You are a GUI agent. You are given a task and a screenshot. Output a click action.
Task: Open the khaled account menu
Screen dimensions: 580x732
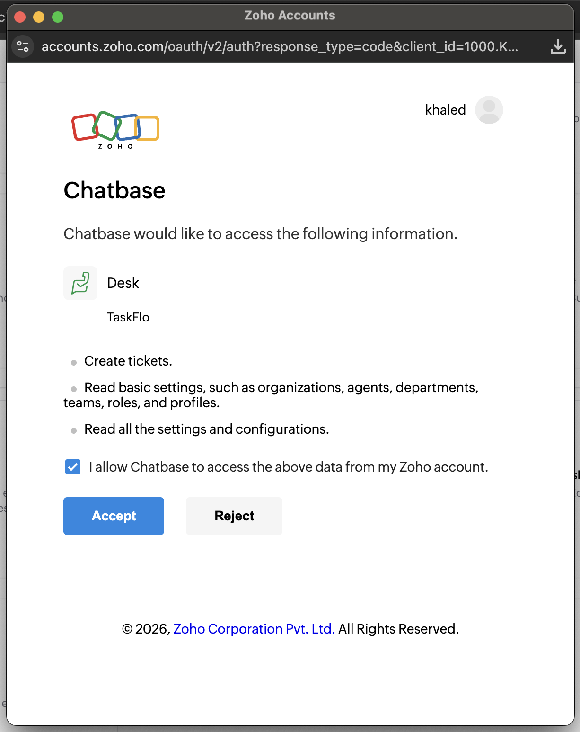point(445,109)
